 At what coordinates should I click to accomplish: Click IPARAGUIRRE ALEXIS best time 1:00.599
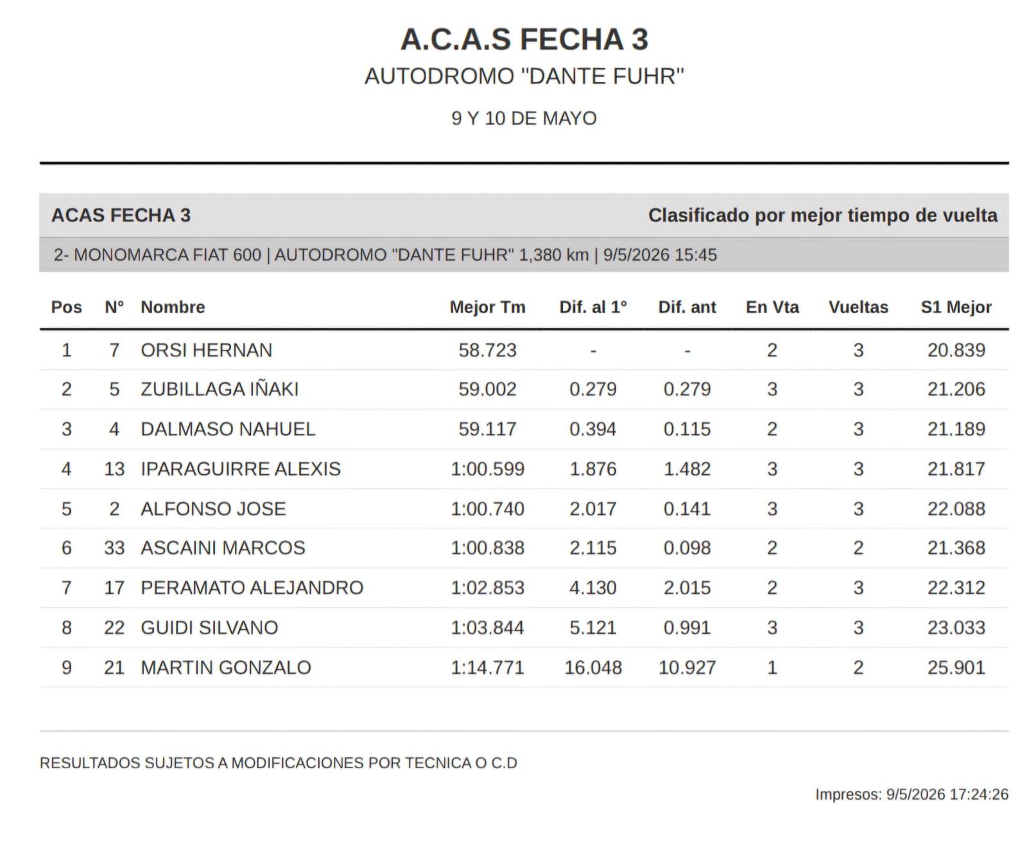(x=487, y=469)
